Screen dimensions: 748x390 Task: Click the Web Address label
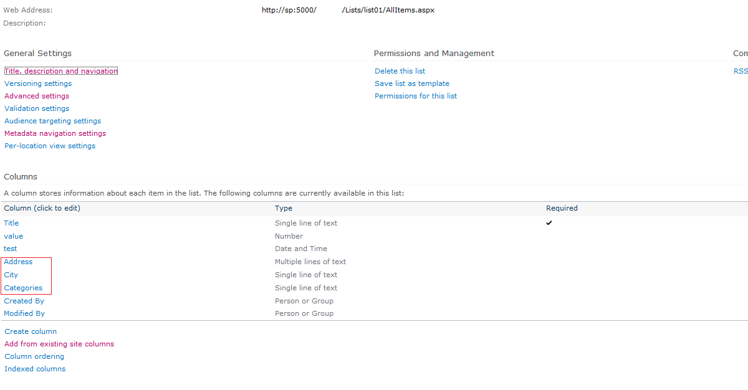[28, 10]
